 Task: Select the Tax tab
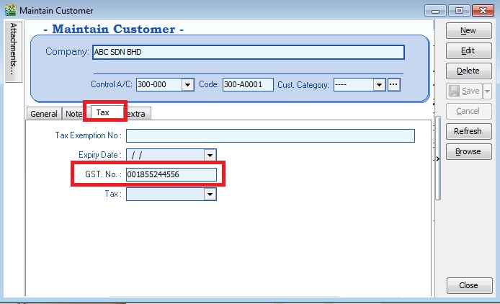(x=103, y=112)
